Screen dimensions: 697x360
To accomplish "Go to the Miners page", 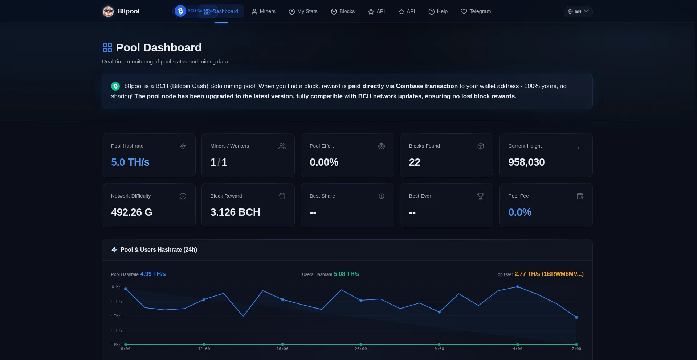I will point(264,11).
